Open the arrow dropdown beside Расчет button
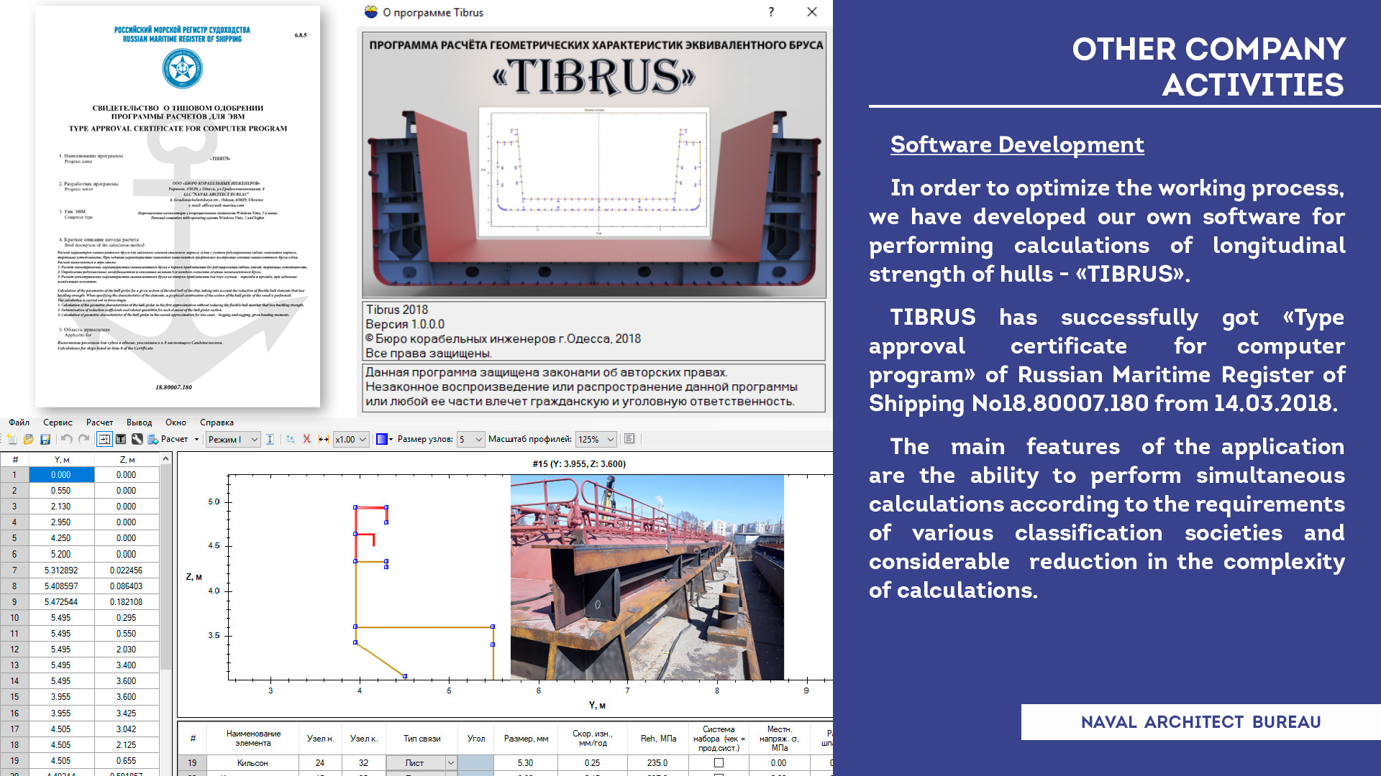 (196, 439)
